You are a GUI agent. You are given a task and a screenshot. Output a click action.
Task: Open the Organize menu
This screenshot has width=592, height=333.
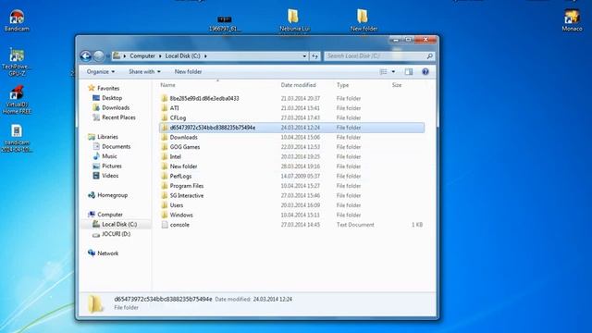click(x=101, y=72)
